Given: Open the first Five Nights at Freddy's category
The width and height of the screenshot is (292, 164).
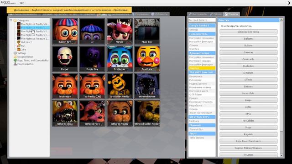Looking at the screenshot, I should click(x=33, y=24).
